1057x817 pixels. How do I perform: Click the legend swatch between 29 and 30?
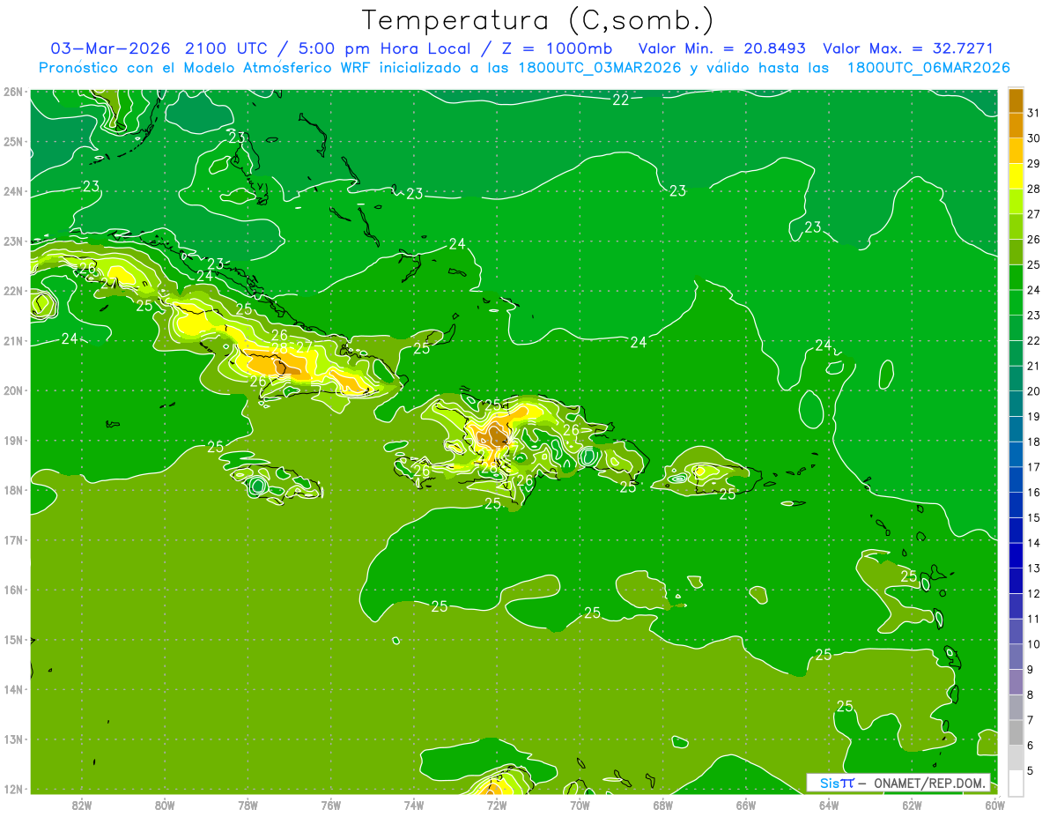click(1016, 151)
